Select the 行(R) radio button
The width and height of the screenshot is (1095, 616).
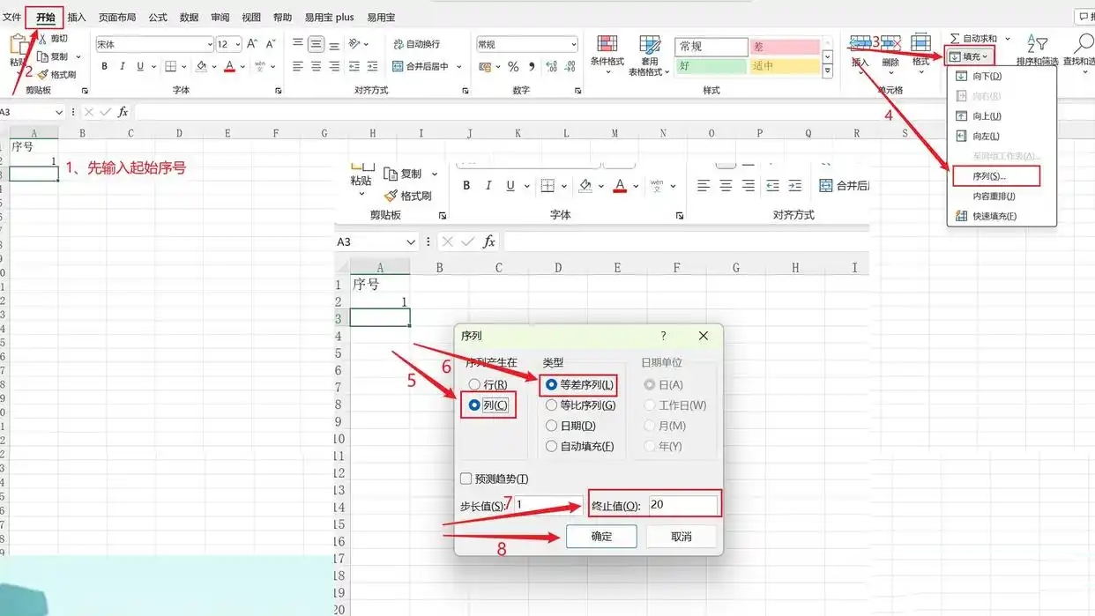click(x=474, y=385)
